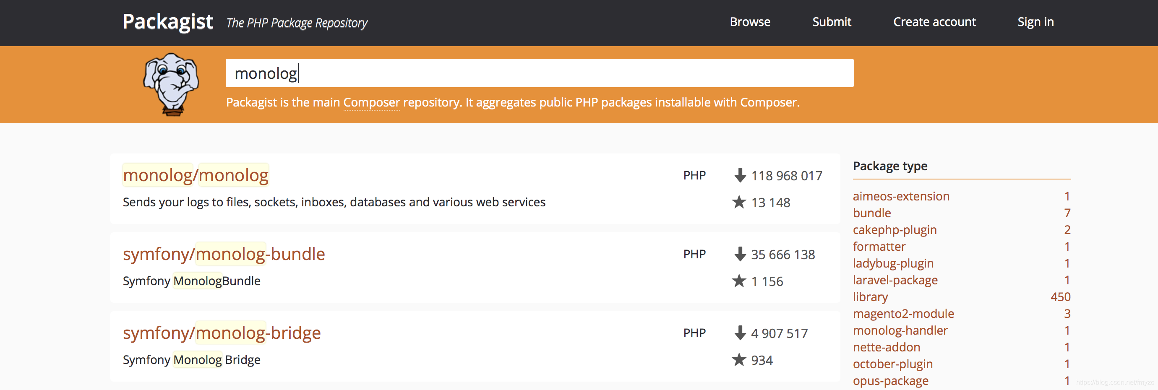Filter by monolog-handler type
The width and height of the screenshot is (1158, 390).
tap(900, 331)
